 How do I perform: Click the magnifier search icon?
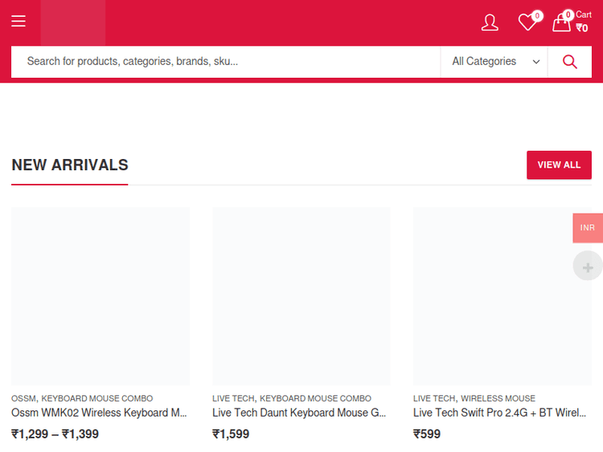point(570,62)
